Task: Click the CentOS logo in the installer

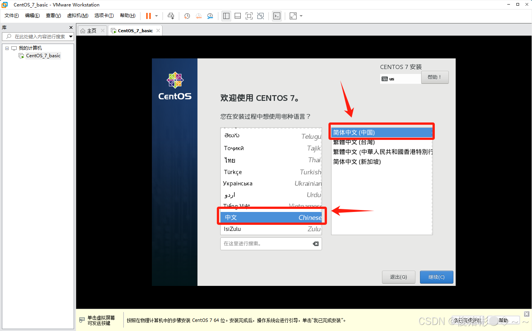Action: 175,86
